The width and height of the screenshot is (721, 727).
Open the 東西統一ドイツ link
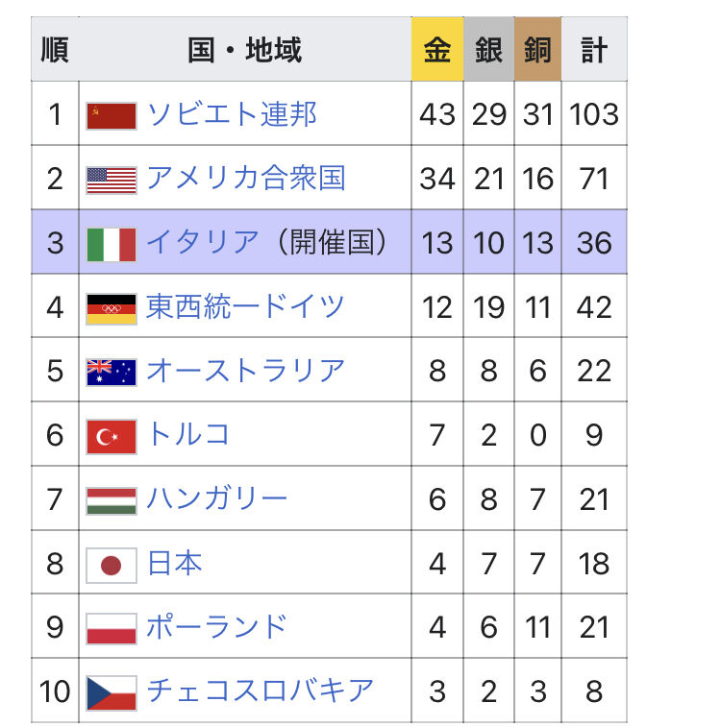click(x=245, y=307)
